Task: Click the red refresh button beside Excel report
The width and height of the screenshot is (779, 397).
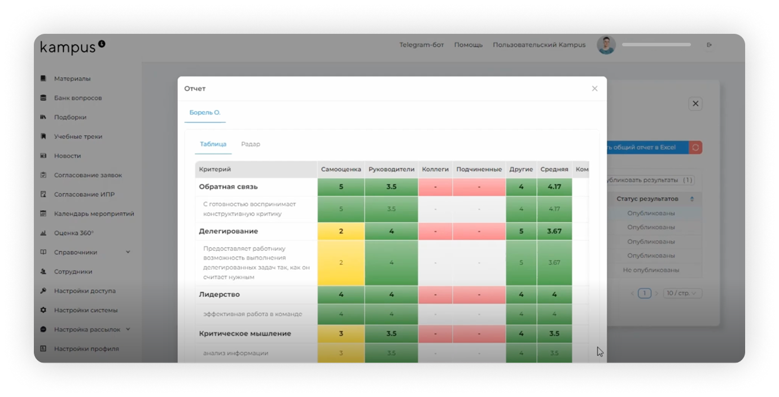Action: [x=695, y=147]
